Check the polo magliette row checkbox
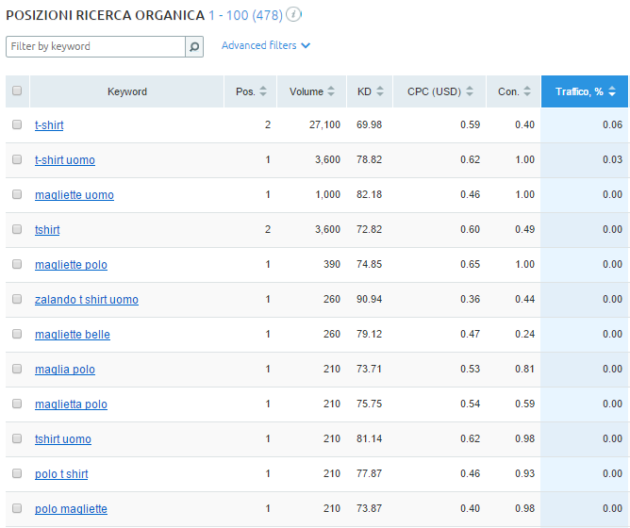Viewport: 630px width, 528px height. coord(17,508)
